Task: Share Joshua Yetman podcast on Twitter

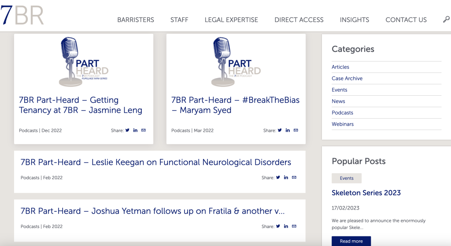Action: 278,226
